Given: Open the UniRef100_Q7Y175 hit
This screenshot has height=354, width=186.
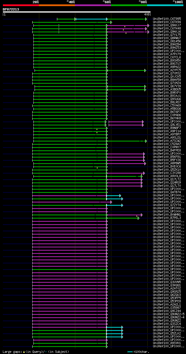Looking at the screenshot, I should pyautogui.click(x=167, y=35).
